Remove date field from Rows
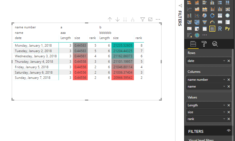Screen dimensions: 235x141 [229, 61]
